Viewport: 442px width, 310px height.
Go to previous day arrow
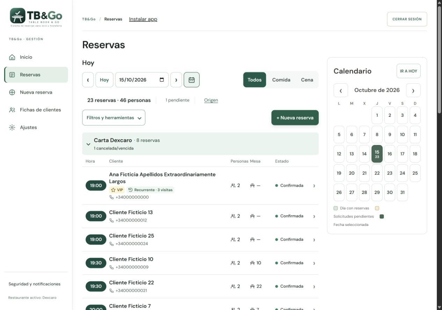[88, 80]
